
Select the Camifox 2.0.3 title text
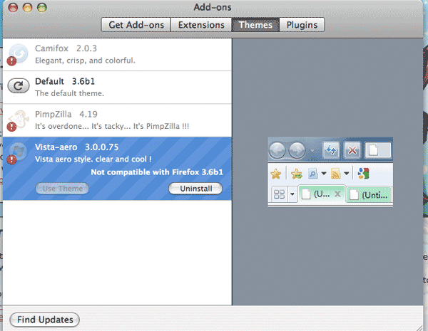point(66,48)
